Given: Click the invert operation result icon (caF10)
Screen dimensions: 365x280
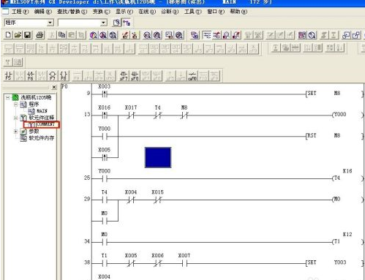Looking at the screenshot, I should coord(192,76).
